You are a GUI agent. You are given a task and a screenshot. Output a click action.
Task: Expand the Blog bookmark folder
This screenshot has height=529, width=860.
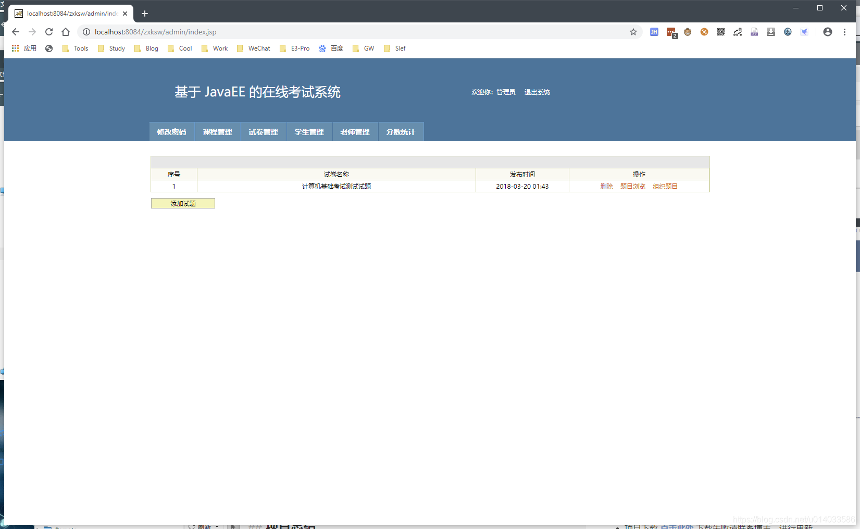[x=146, y=48]
